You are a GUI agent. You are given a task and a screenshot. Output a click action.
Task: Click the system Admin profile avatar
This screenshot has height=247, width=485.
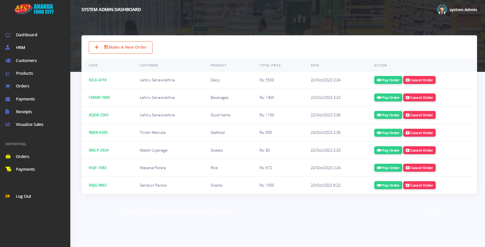click(x=442, y=9)
